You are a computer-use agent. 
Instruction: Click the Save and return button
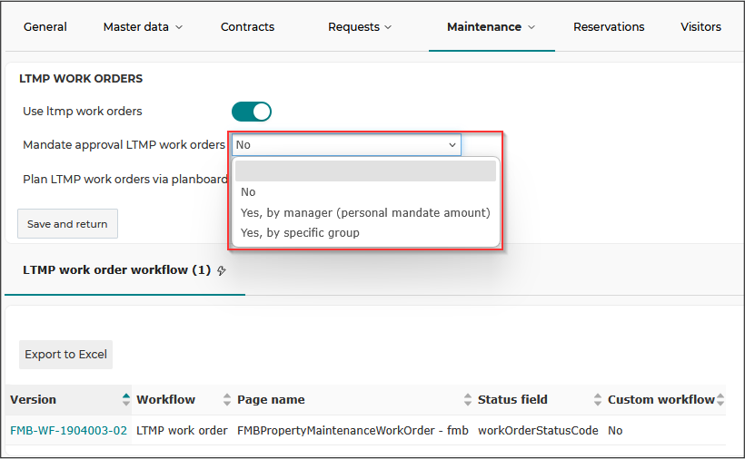(67, 224)
